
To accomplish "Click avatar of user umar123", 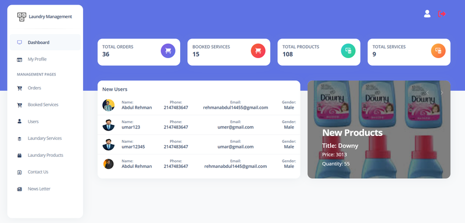I will 109,125.
